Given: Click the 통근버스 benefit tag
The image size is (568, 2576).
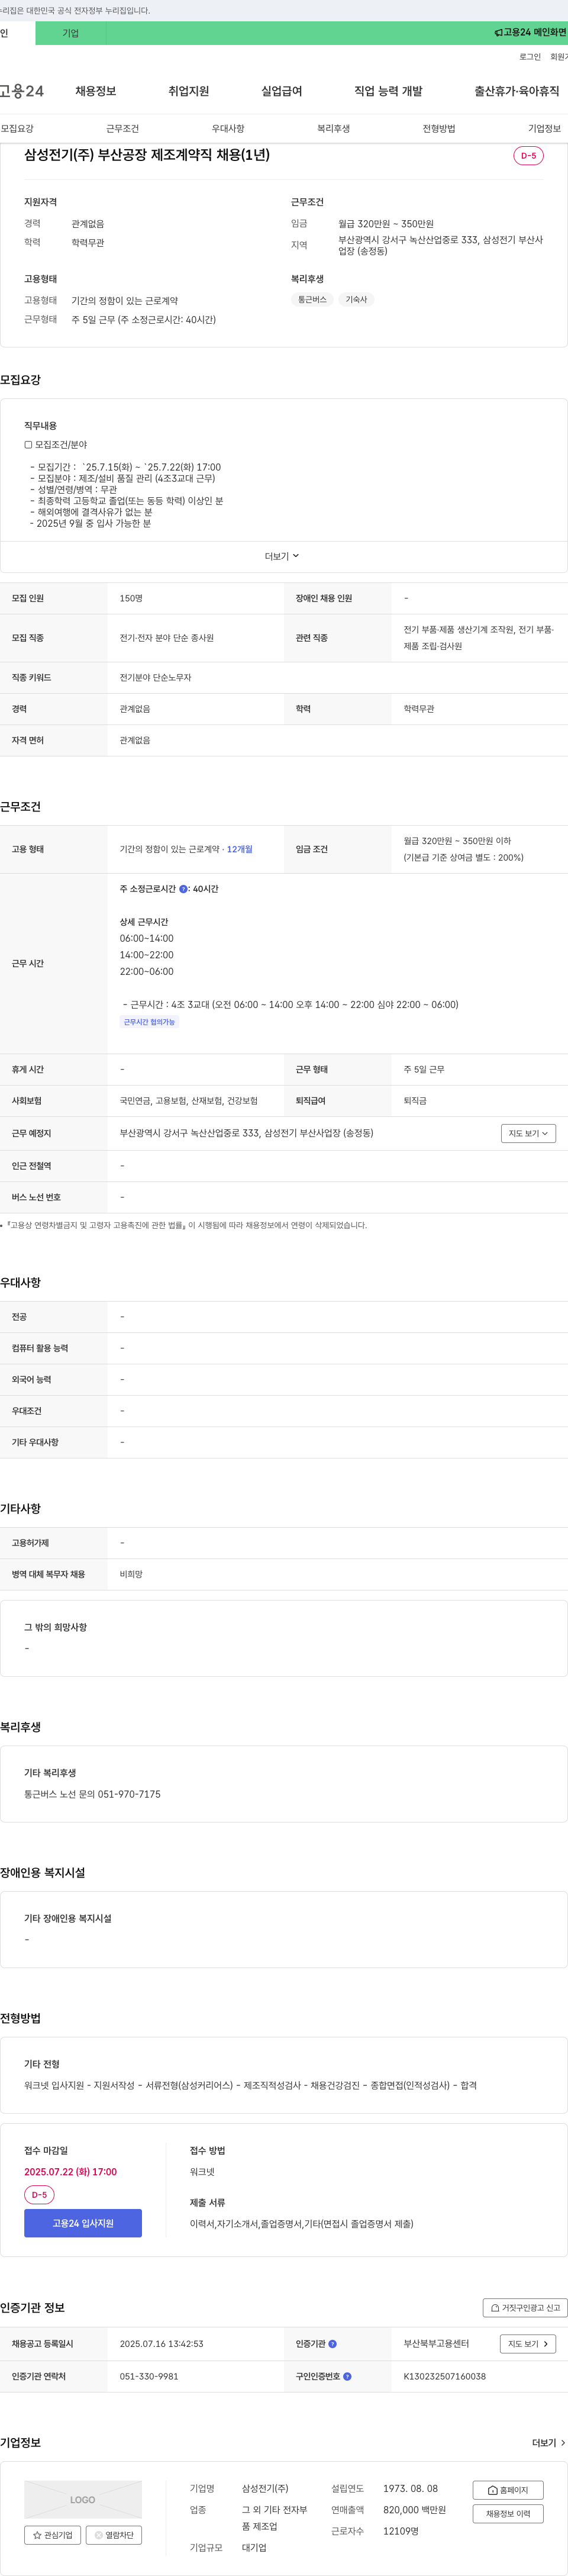Looking at the screenshot, I should [x=312, y=299].
